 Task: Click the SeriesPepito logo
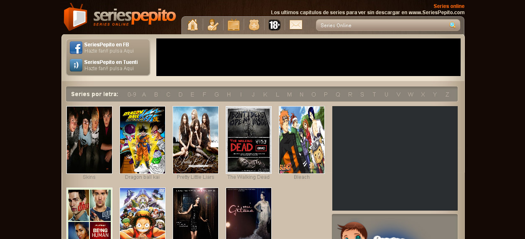[x=120, y=17]
